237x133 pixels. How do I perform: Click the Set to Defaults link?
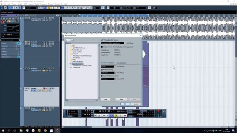pos(121,63)
